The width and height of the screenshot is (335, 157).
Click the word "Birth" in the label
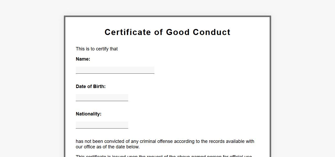(98, 86)
